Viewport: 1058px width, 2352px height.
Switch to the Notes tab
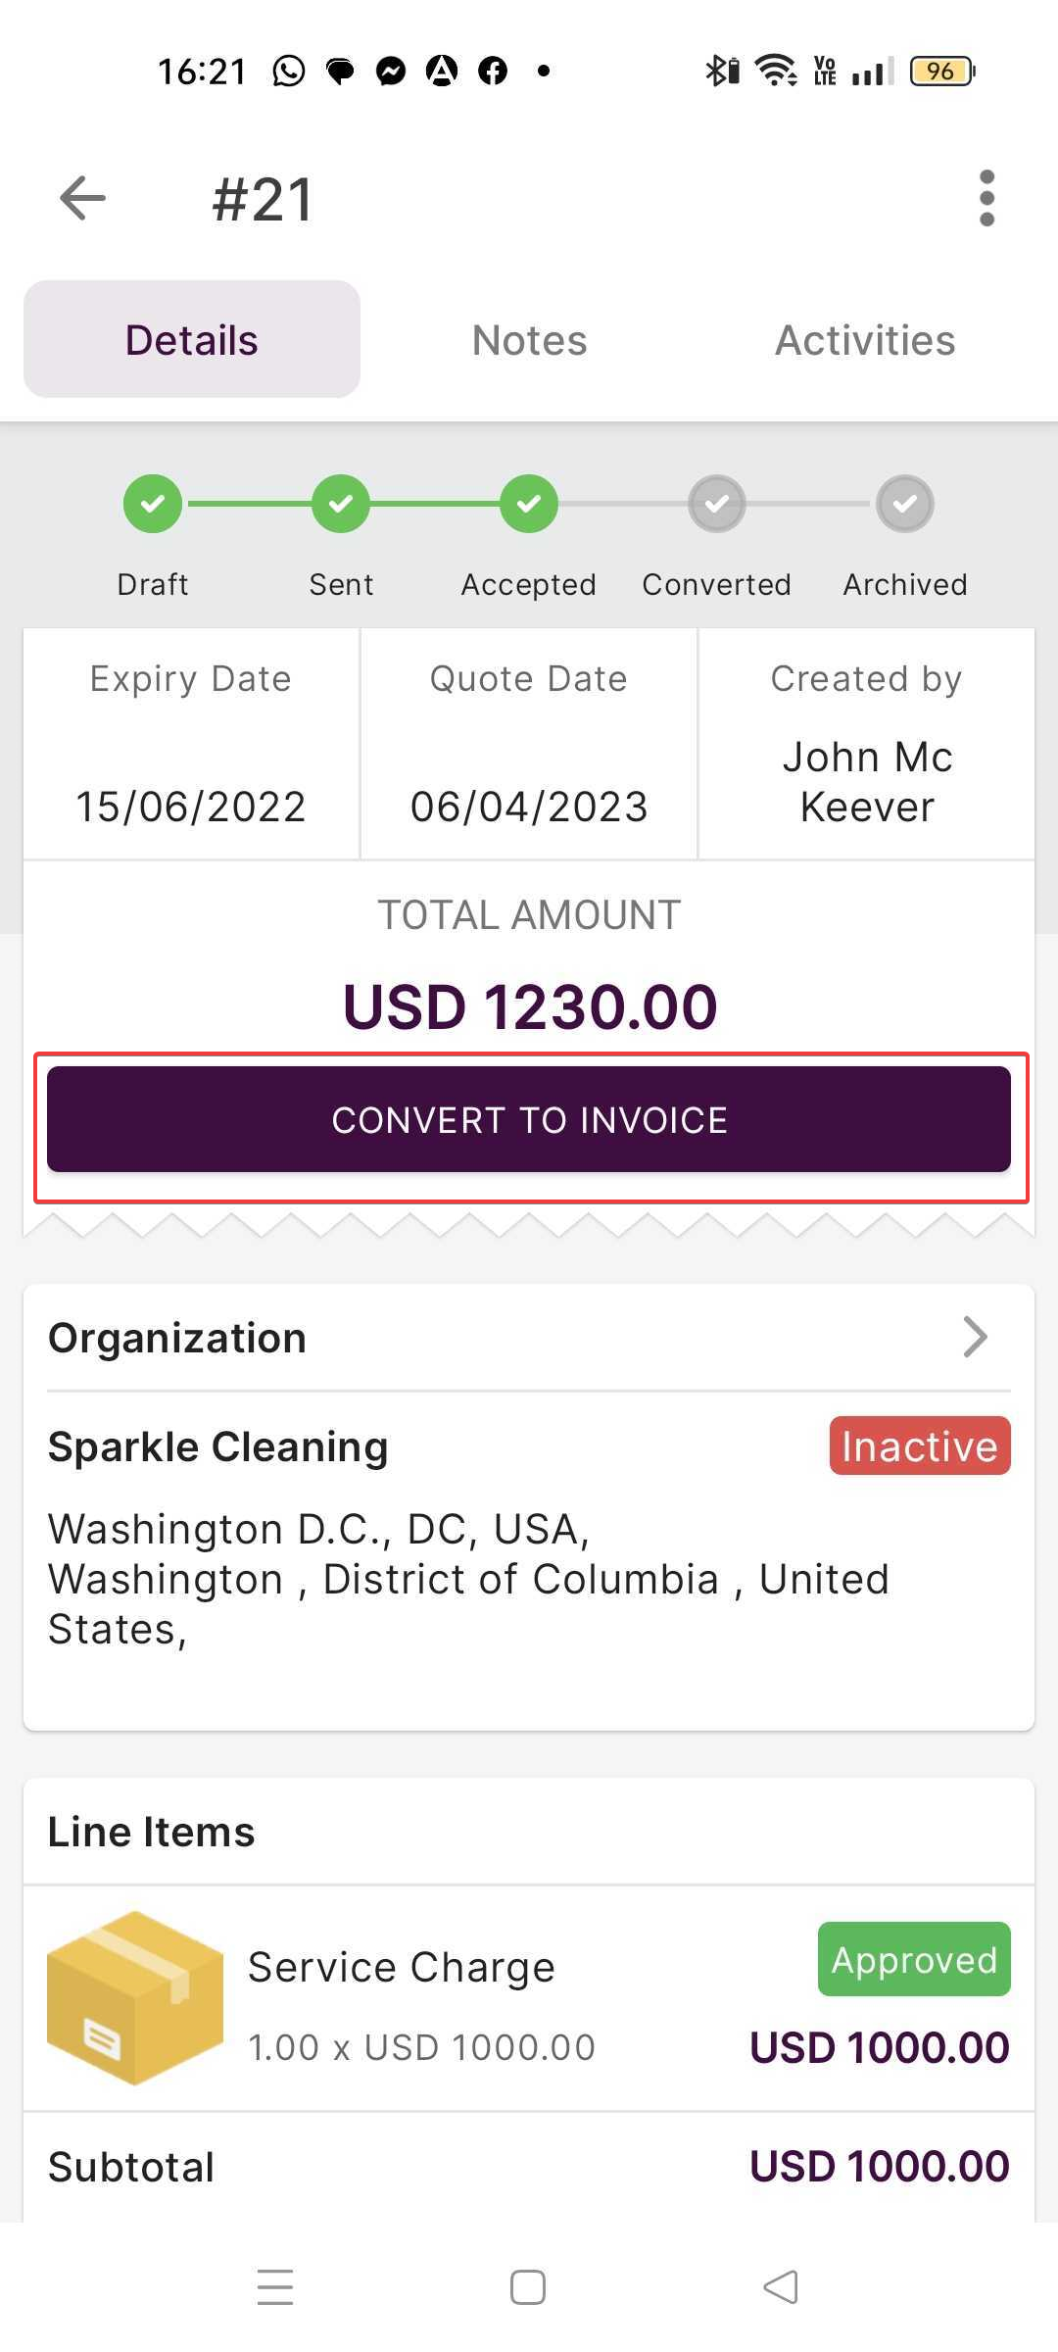pyautogui.click(x=529, y=340)
